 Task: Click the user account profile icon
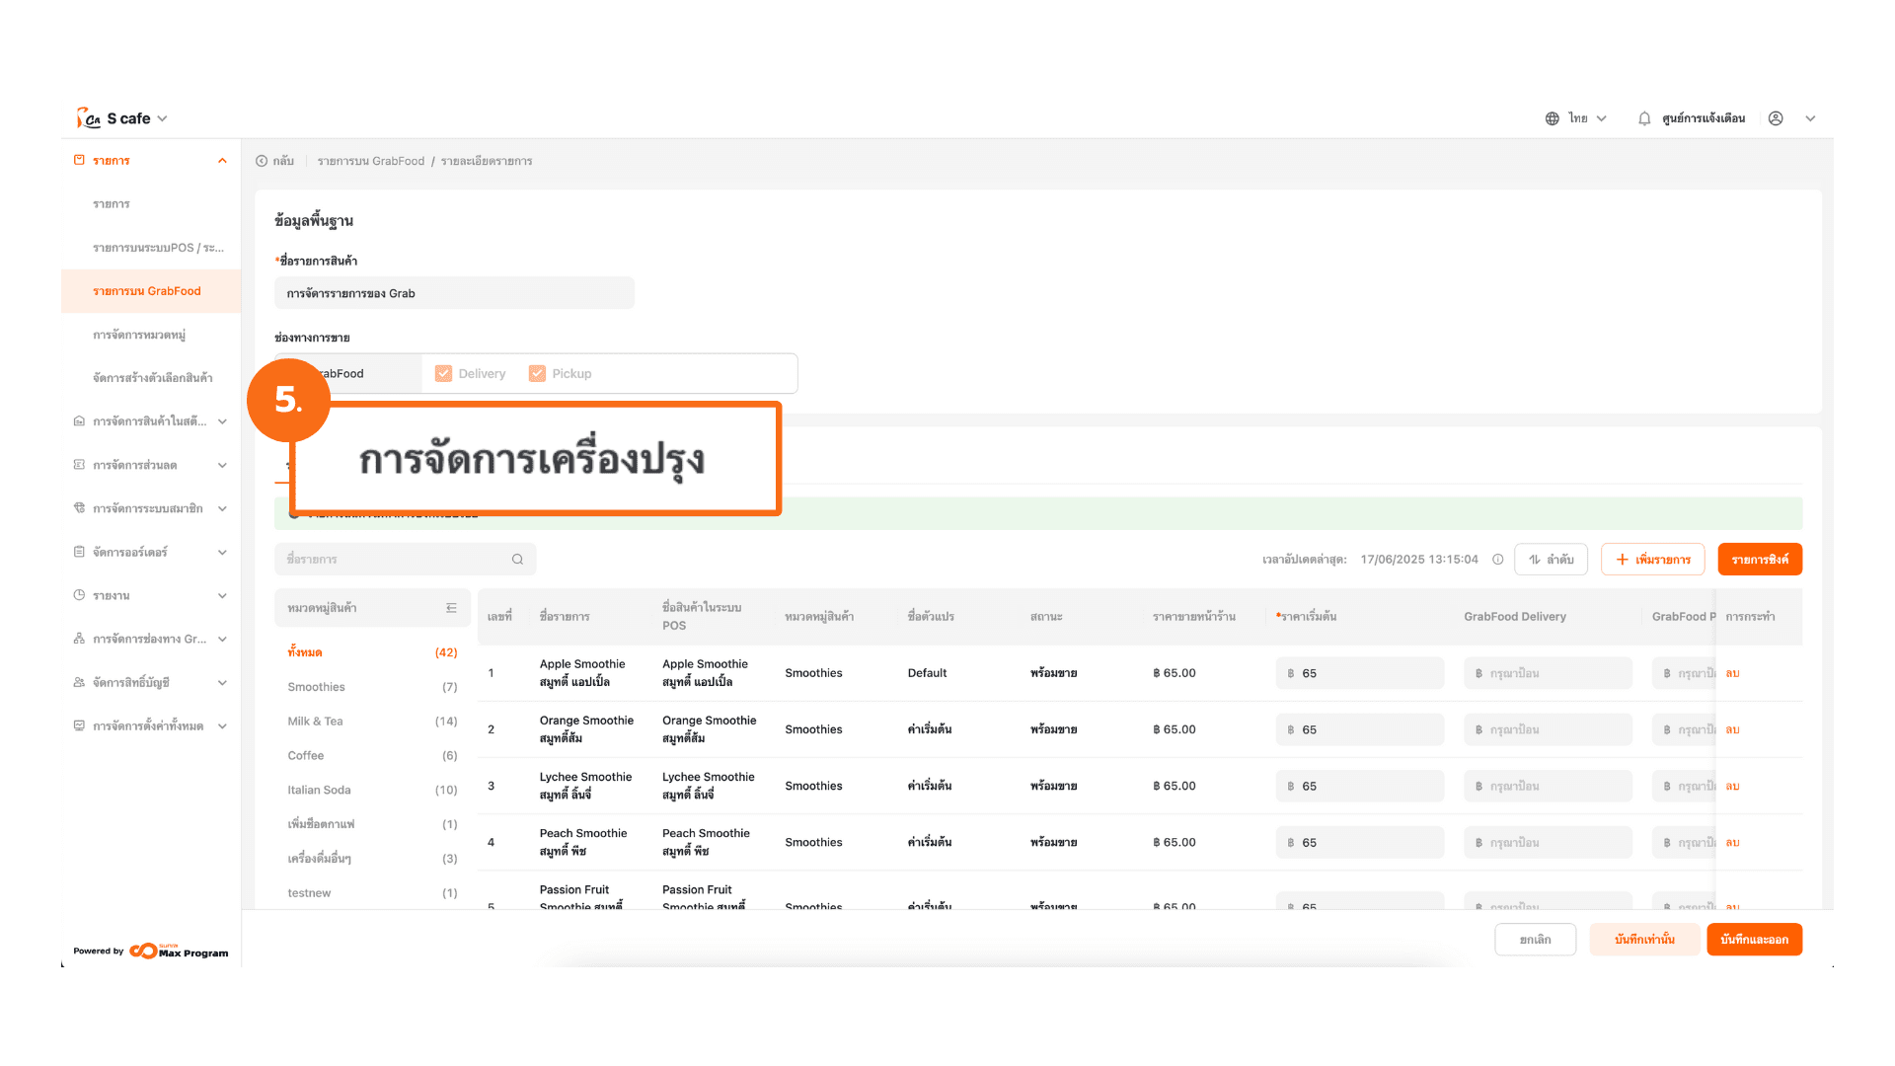[x=1776, y=118]
